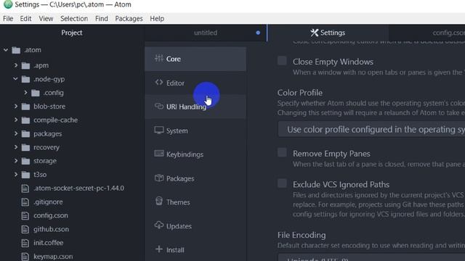
Task: Click the Keybindings keyboard icon
Action: [x=159, y=153]
